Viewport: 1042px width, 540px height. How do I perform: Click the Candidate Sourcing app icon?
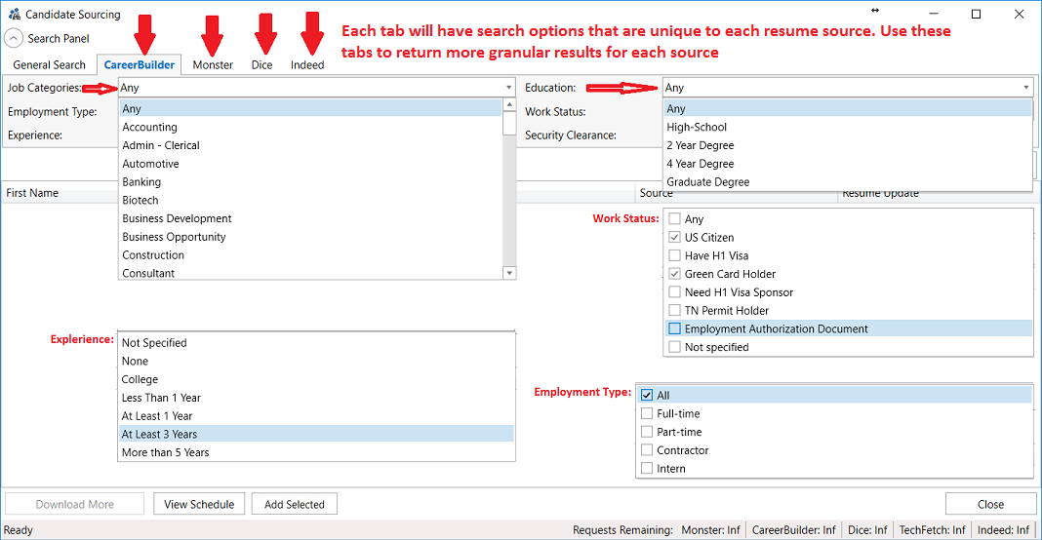[14, 14]
